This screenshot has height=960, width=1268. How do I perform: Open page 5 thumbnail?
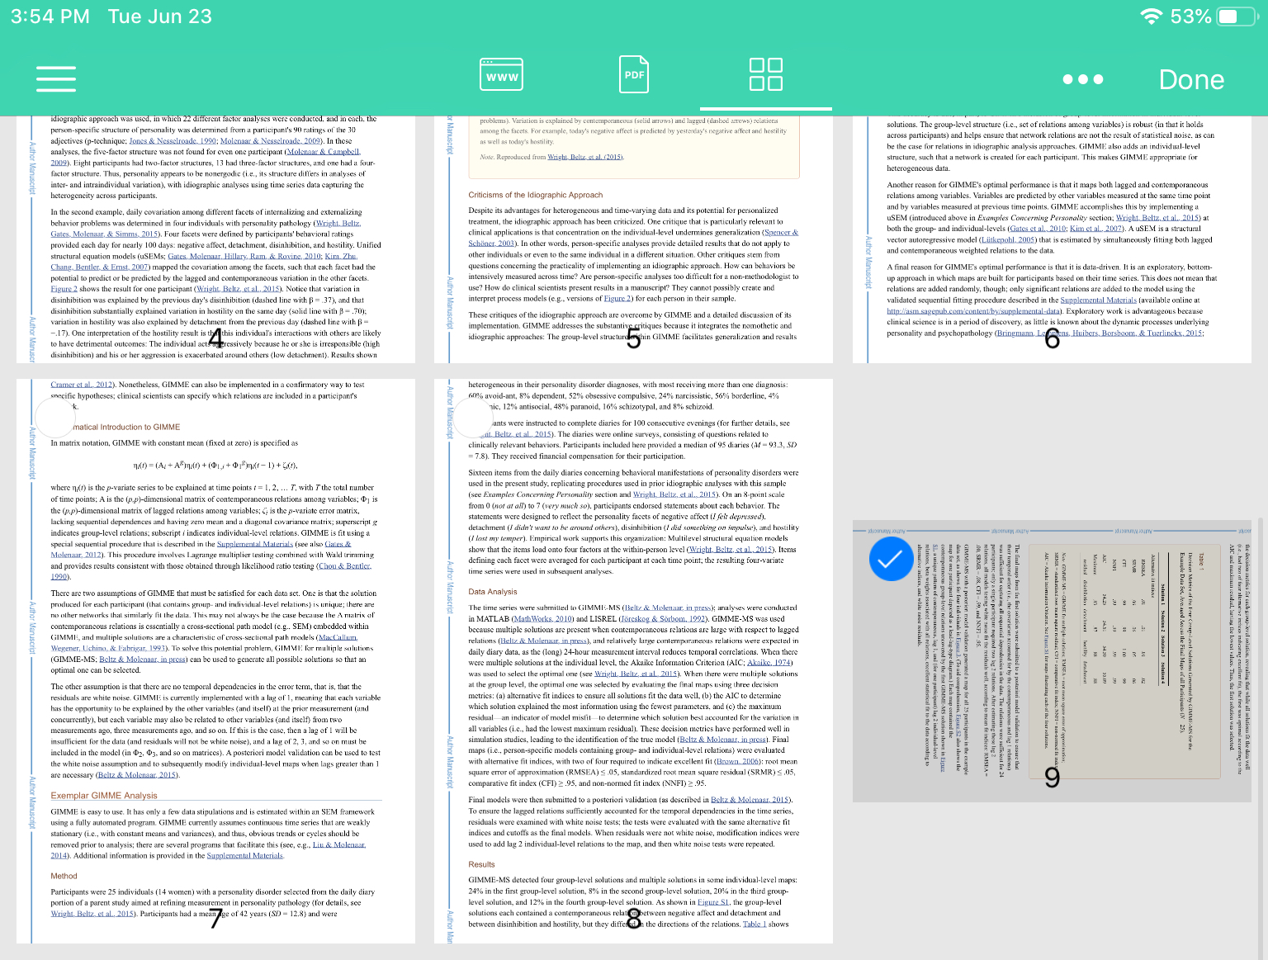pos(633,239)
